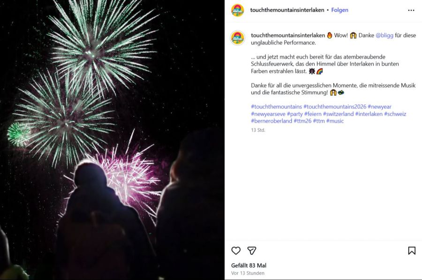Image resolution: width=422 pixels, height=280 pixels.
Task: Save the post with the bookmark icon
Action: coord(412,250)
